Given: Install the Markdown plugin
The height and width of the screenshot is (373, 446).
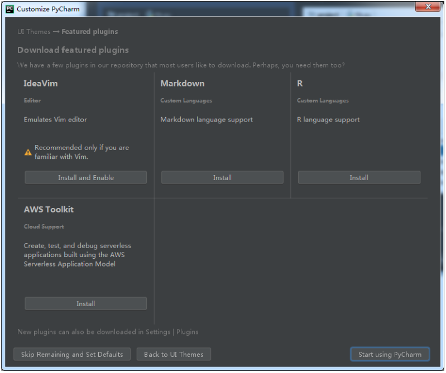Looking at the screenshot, I should [x=222, y=177].
